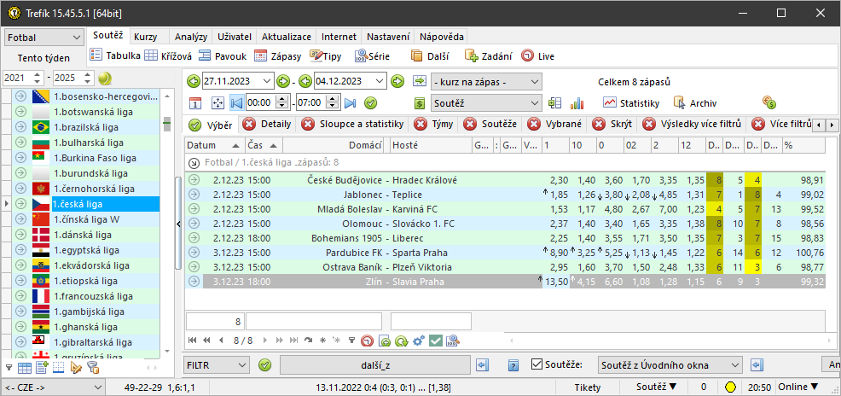The width and height of the screenshot is (841, 396).
Task: Open the Online status menu
Action: coord(798,387)
